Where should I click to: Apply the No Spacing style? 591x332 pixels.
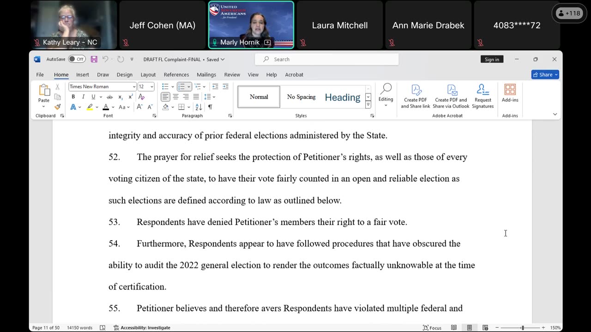coord(301,97)
